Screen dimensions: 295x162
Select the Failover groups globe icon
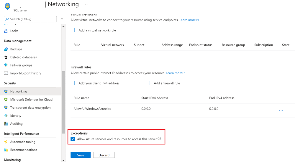6,65
